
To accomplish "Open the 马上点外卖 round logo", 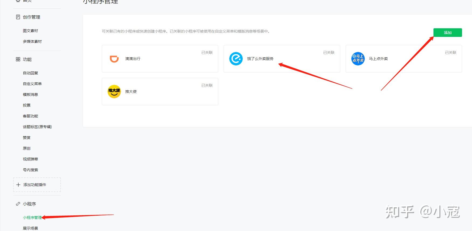I will coord(358,59).
